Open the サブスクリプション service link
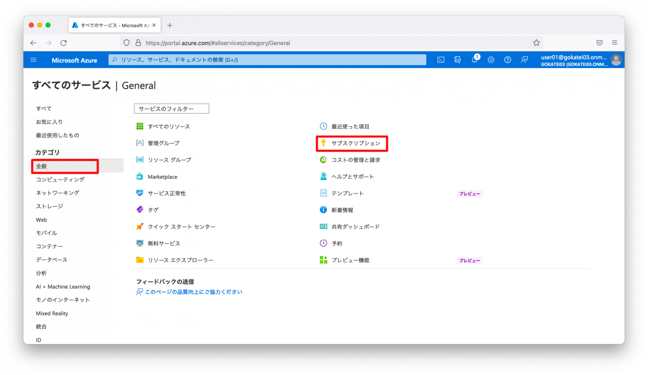 (x=356, y=143)
